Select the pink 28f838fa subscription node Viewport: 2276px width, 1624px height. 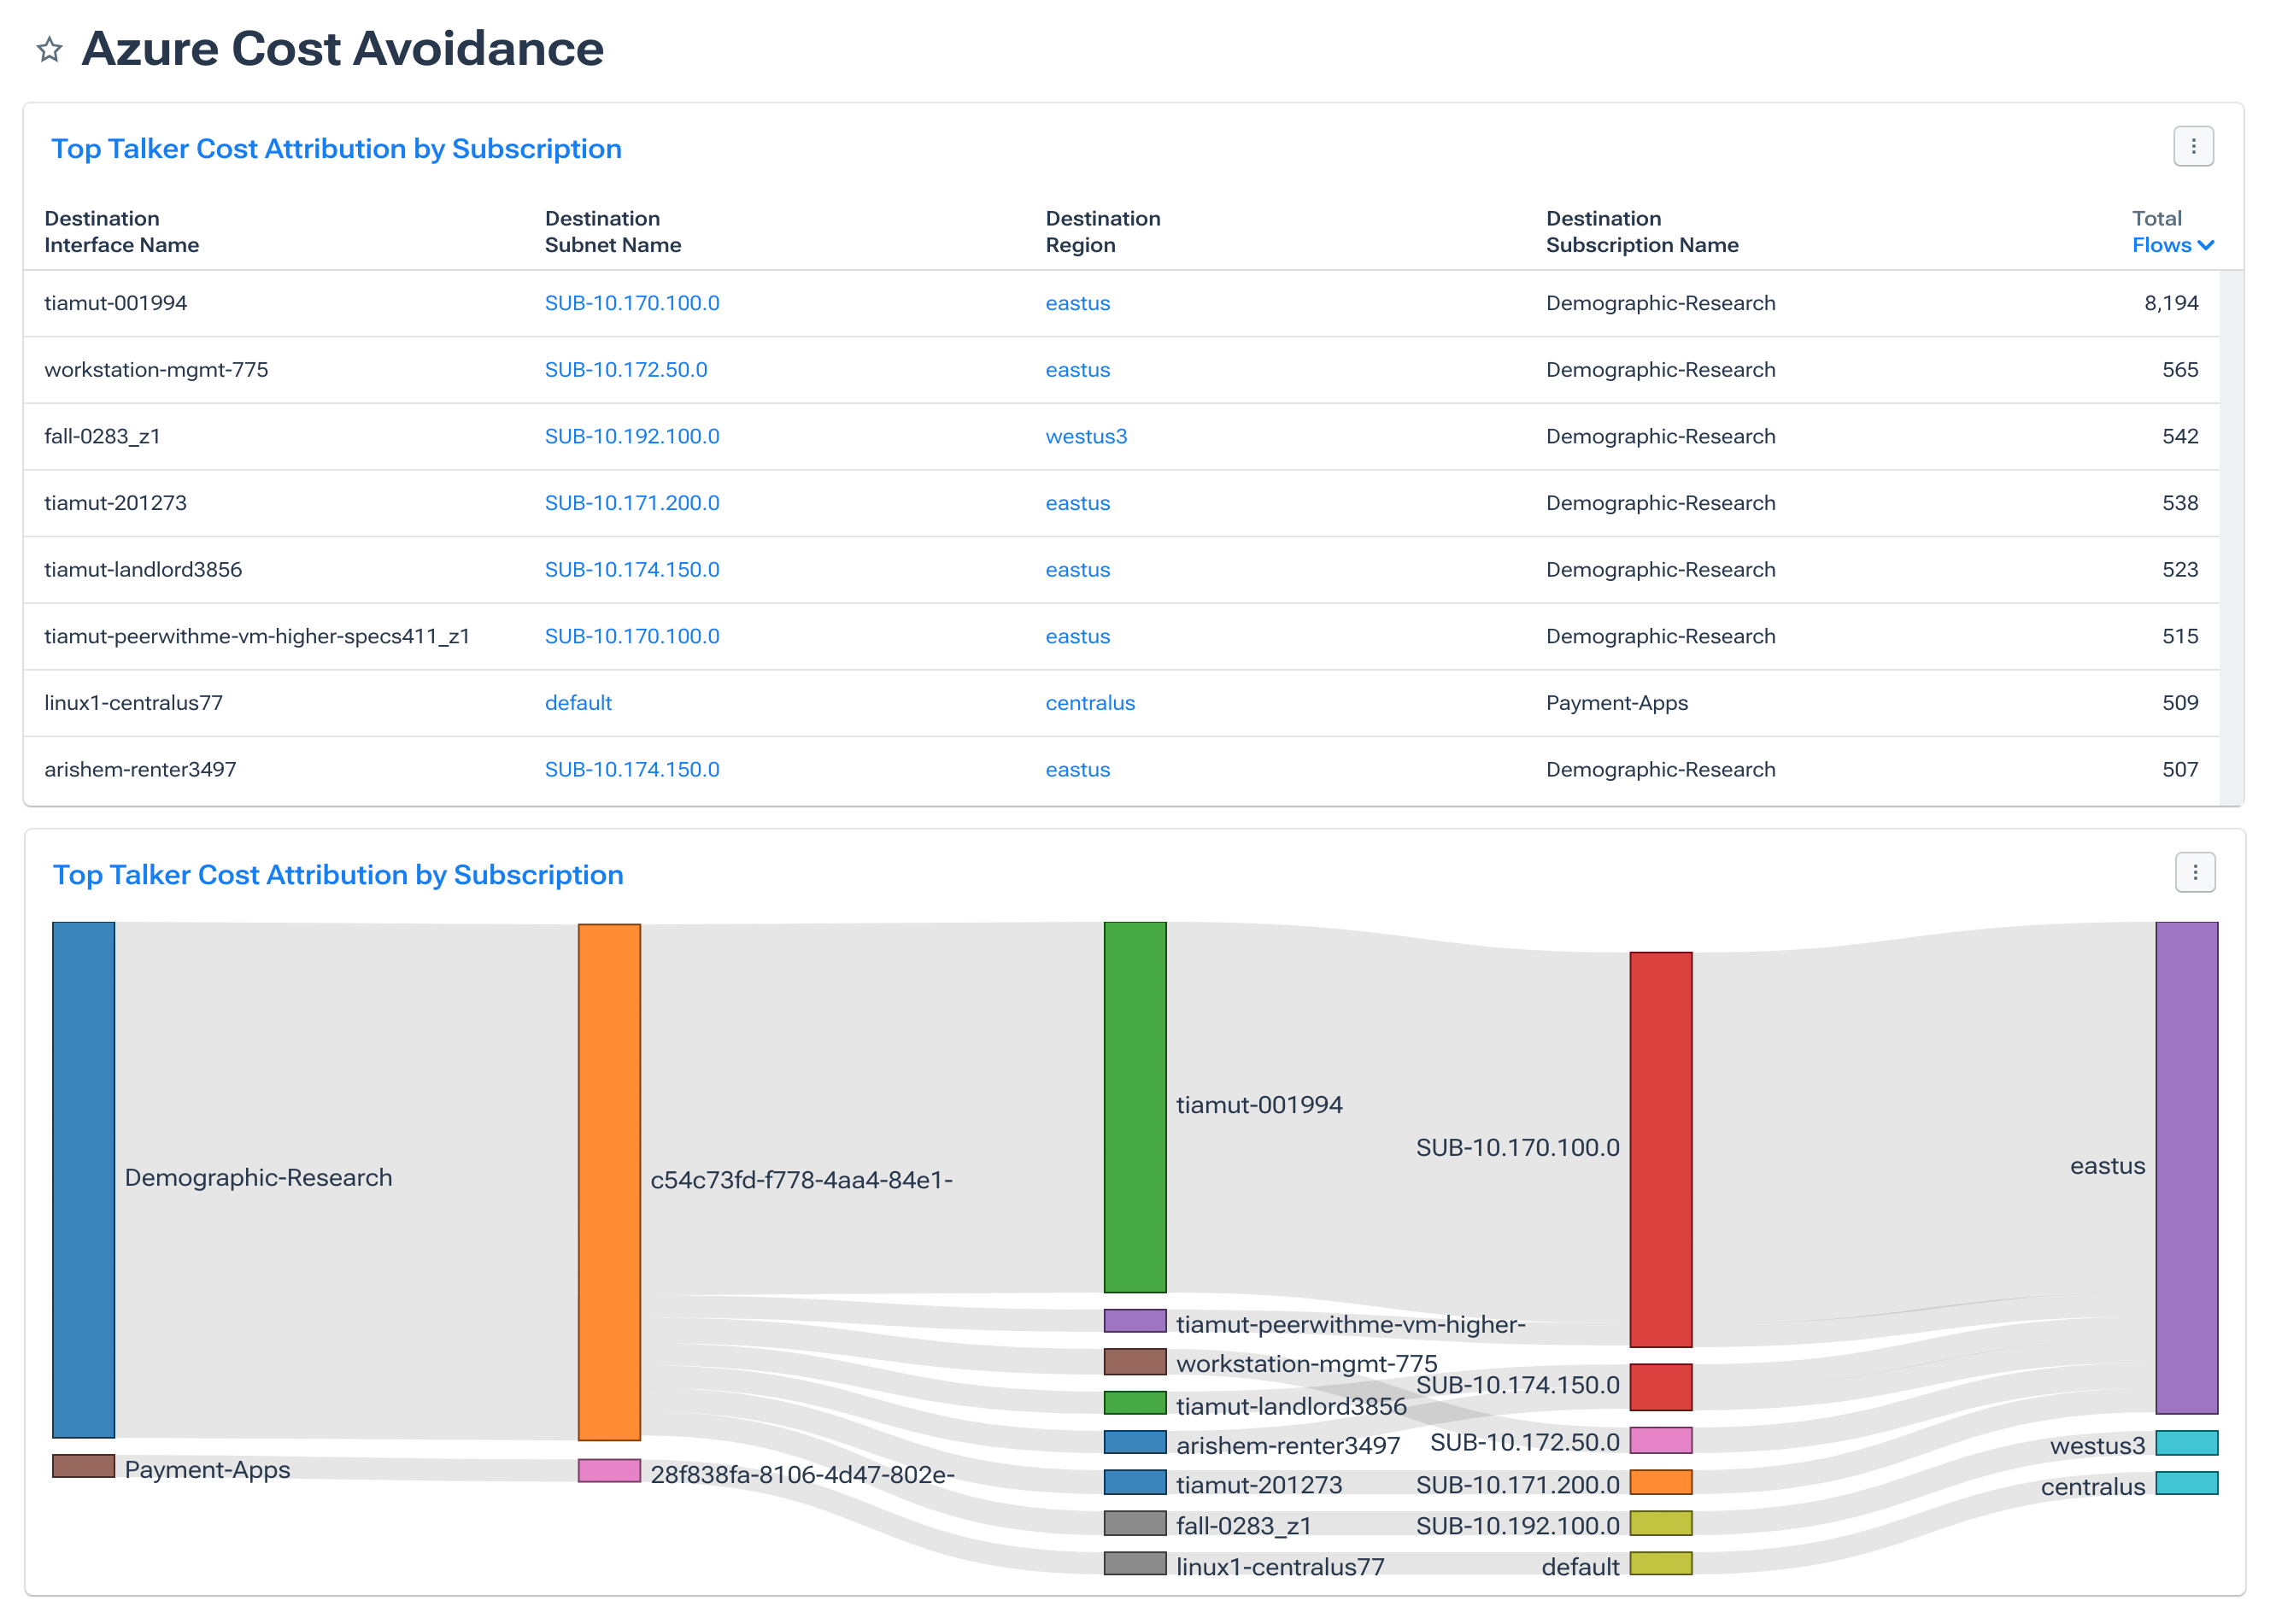(x=609, y=1471)
